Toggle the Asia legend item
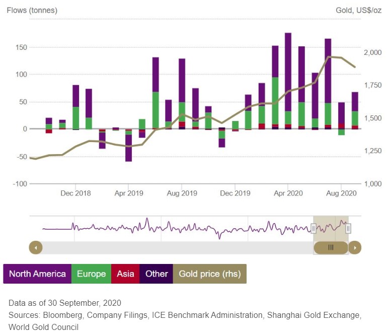Image resolution: width=388 pixels, height=333 pixels. (125, 274)
